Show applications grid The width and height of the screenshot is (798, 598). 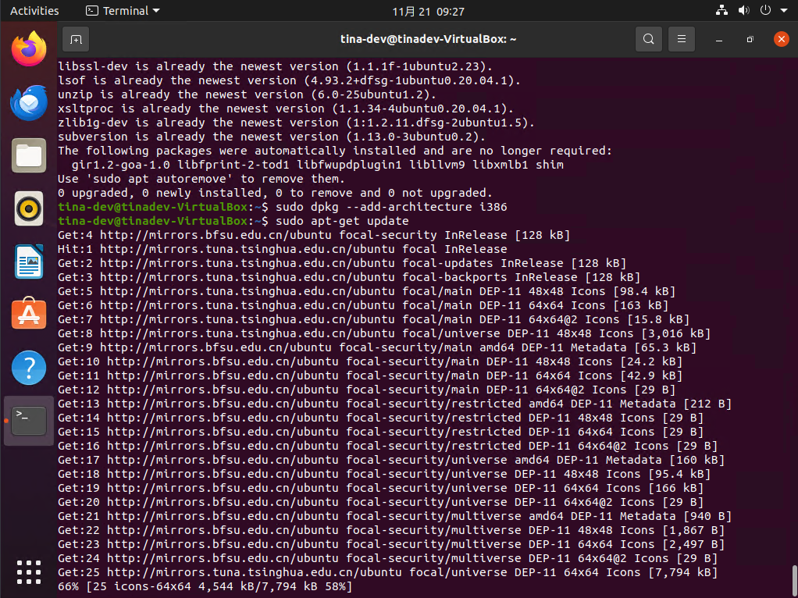pos(29,571)
